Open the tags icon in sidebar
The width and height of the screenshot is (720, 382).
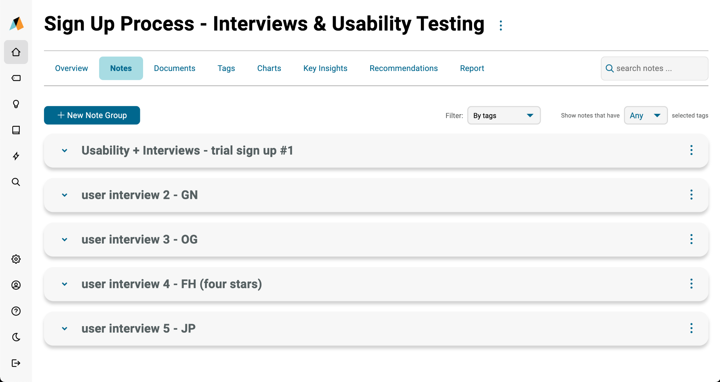16,78
